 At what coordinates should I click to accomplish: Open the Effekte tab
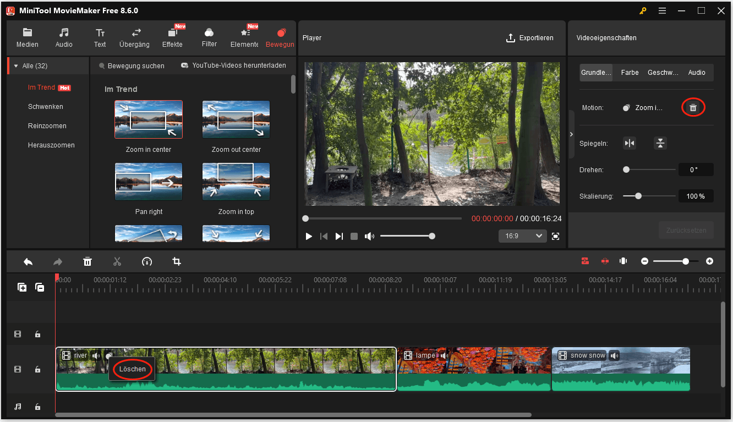click(172, 38)
